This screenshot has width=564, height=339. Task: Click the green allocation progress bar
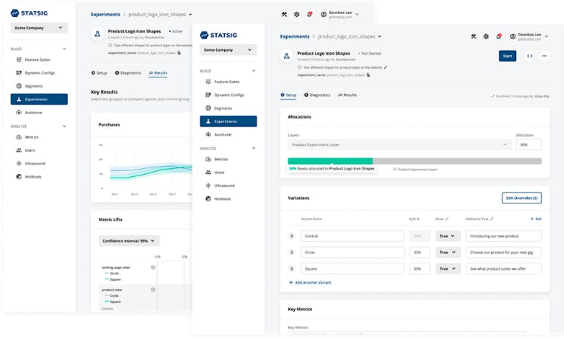click(x=330, y=161)
